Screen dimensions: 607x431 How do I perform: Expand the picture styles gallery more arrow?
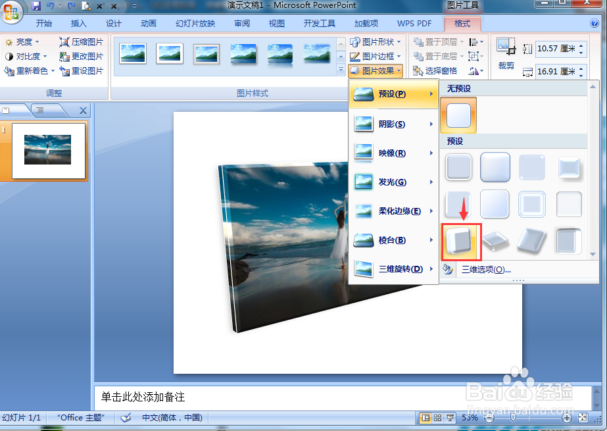tap(341, 70)
